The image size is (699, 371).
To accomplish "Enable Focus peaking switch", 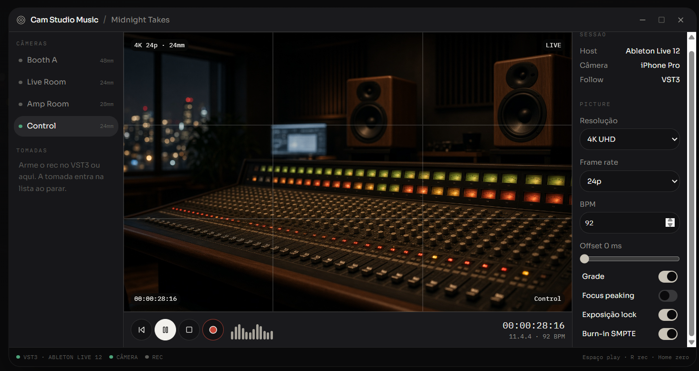I will point(668,296).
